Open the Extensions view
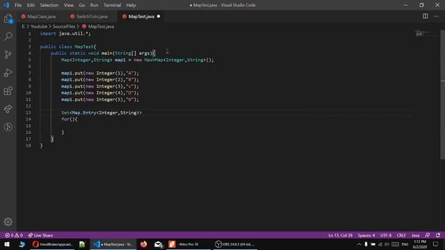 [8, 91]
